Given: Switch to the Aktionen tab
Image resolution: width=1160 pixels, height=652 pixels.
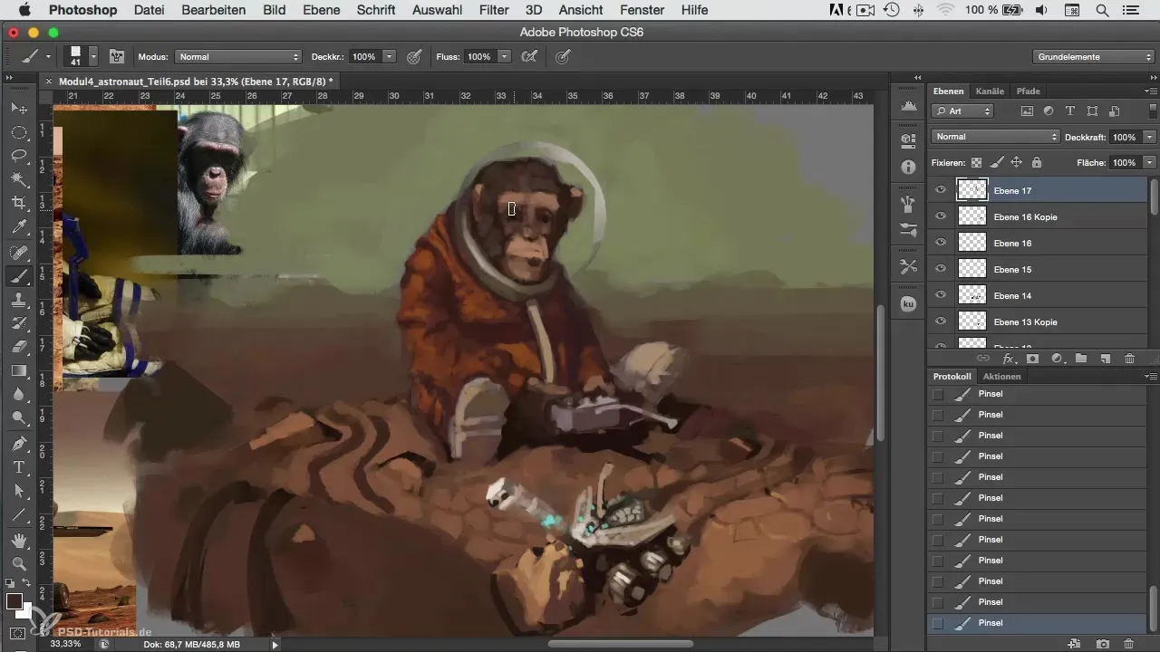Looking at the screenshot, I should pos(1002,377).
